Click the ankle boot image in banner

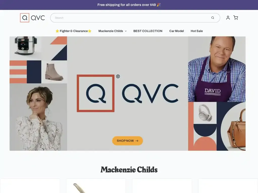pos(54,72)
